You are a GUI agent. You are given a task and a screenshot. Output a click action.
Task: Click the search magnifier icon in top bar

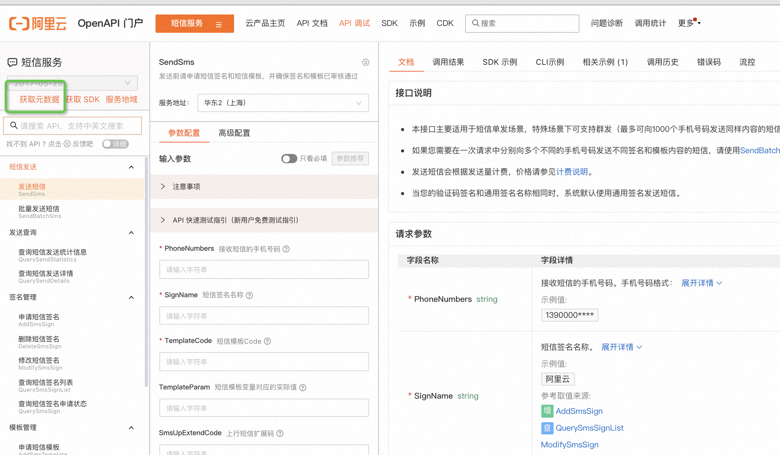pos(475,23)
